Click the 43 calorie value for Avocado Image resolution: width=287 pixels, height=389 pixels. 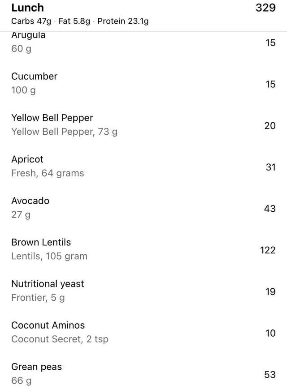(x=270, y=208)
